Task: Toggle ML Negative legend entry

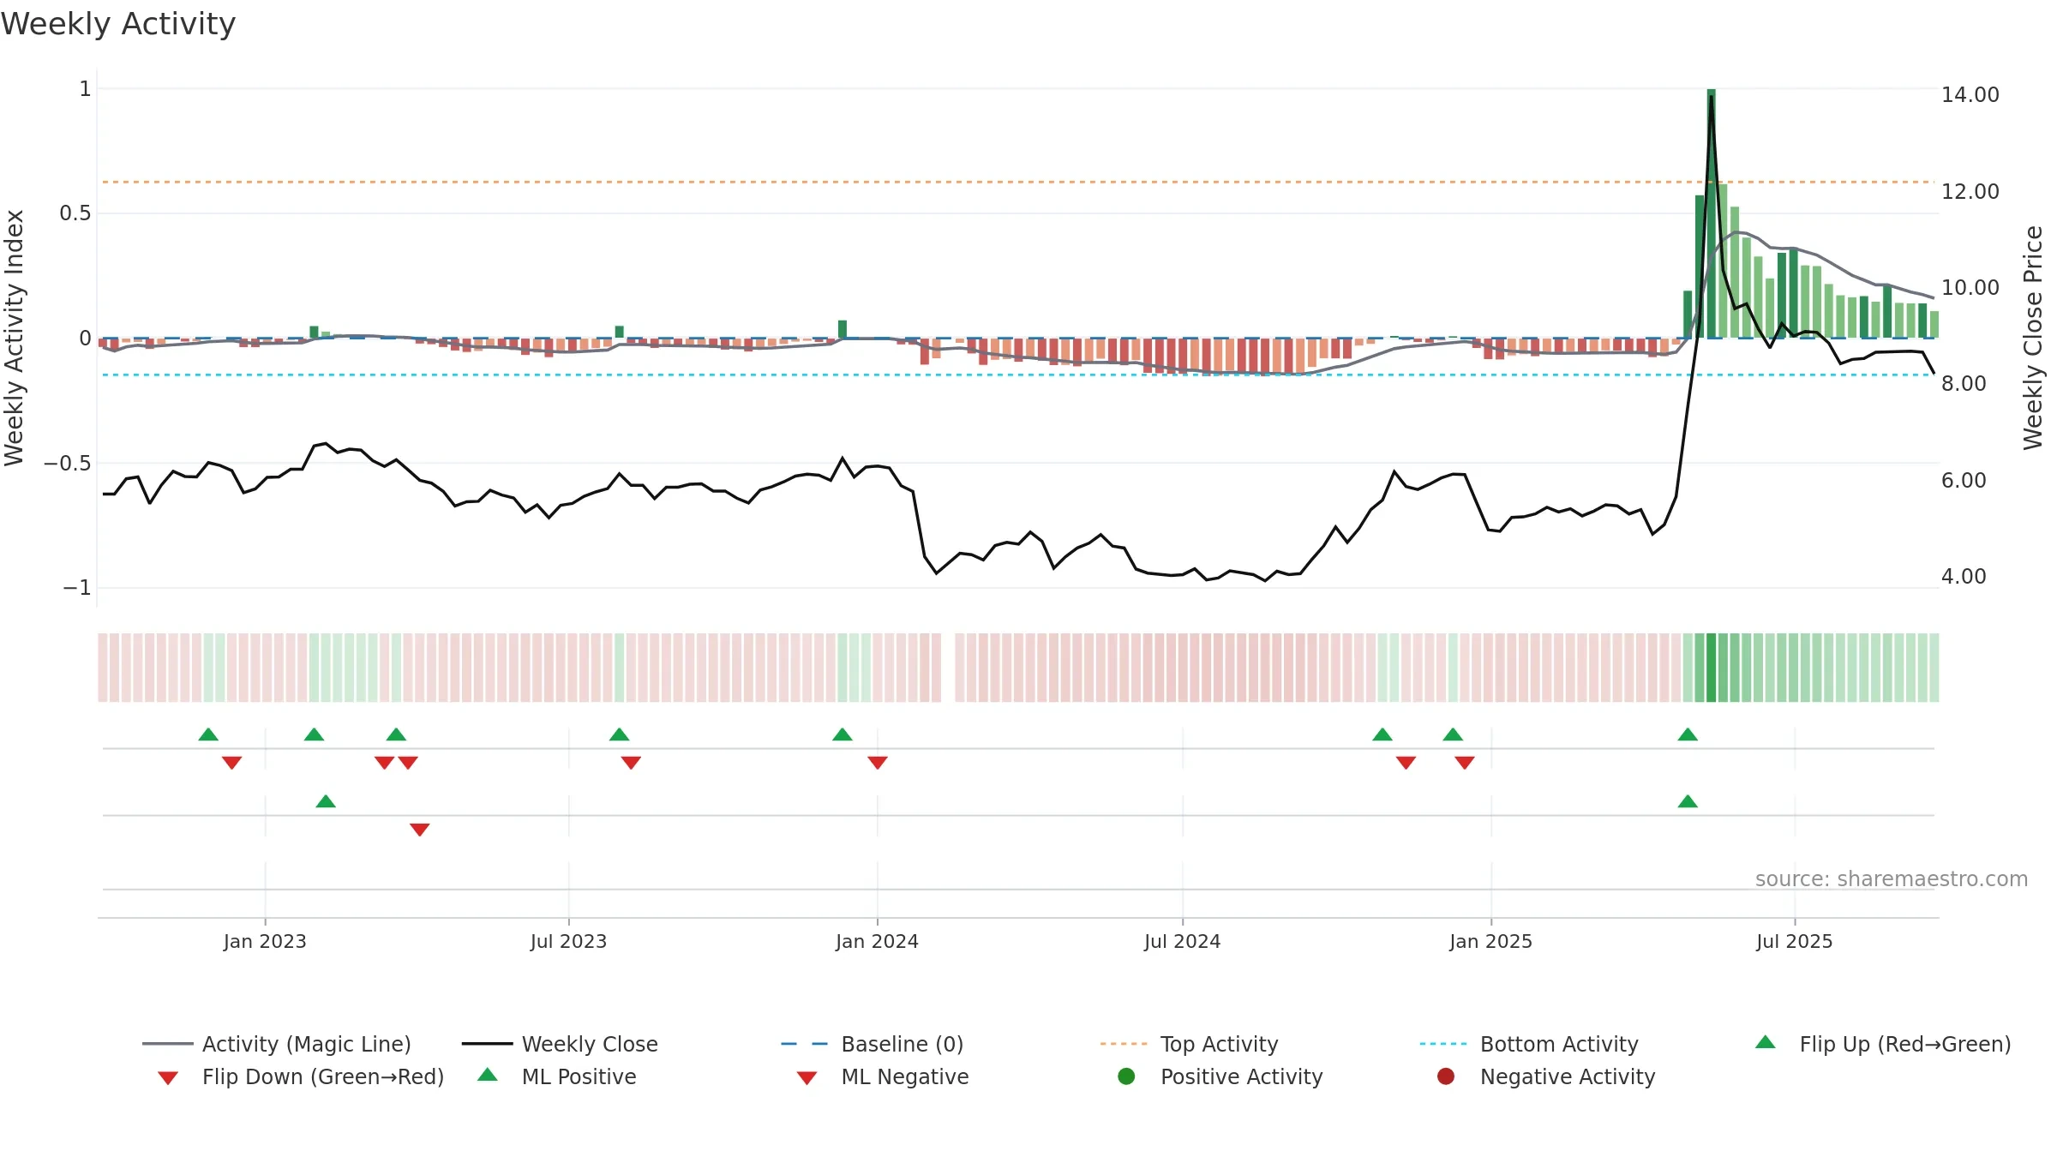Action: point(883,1076)
